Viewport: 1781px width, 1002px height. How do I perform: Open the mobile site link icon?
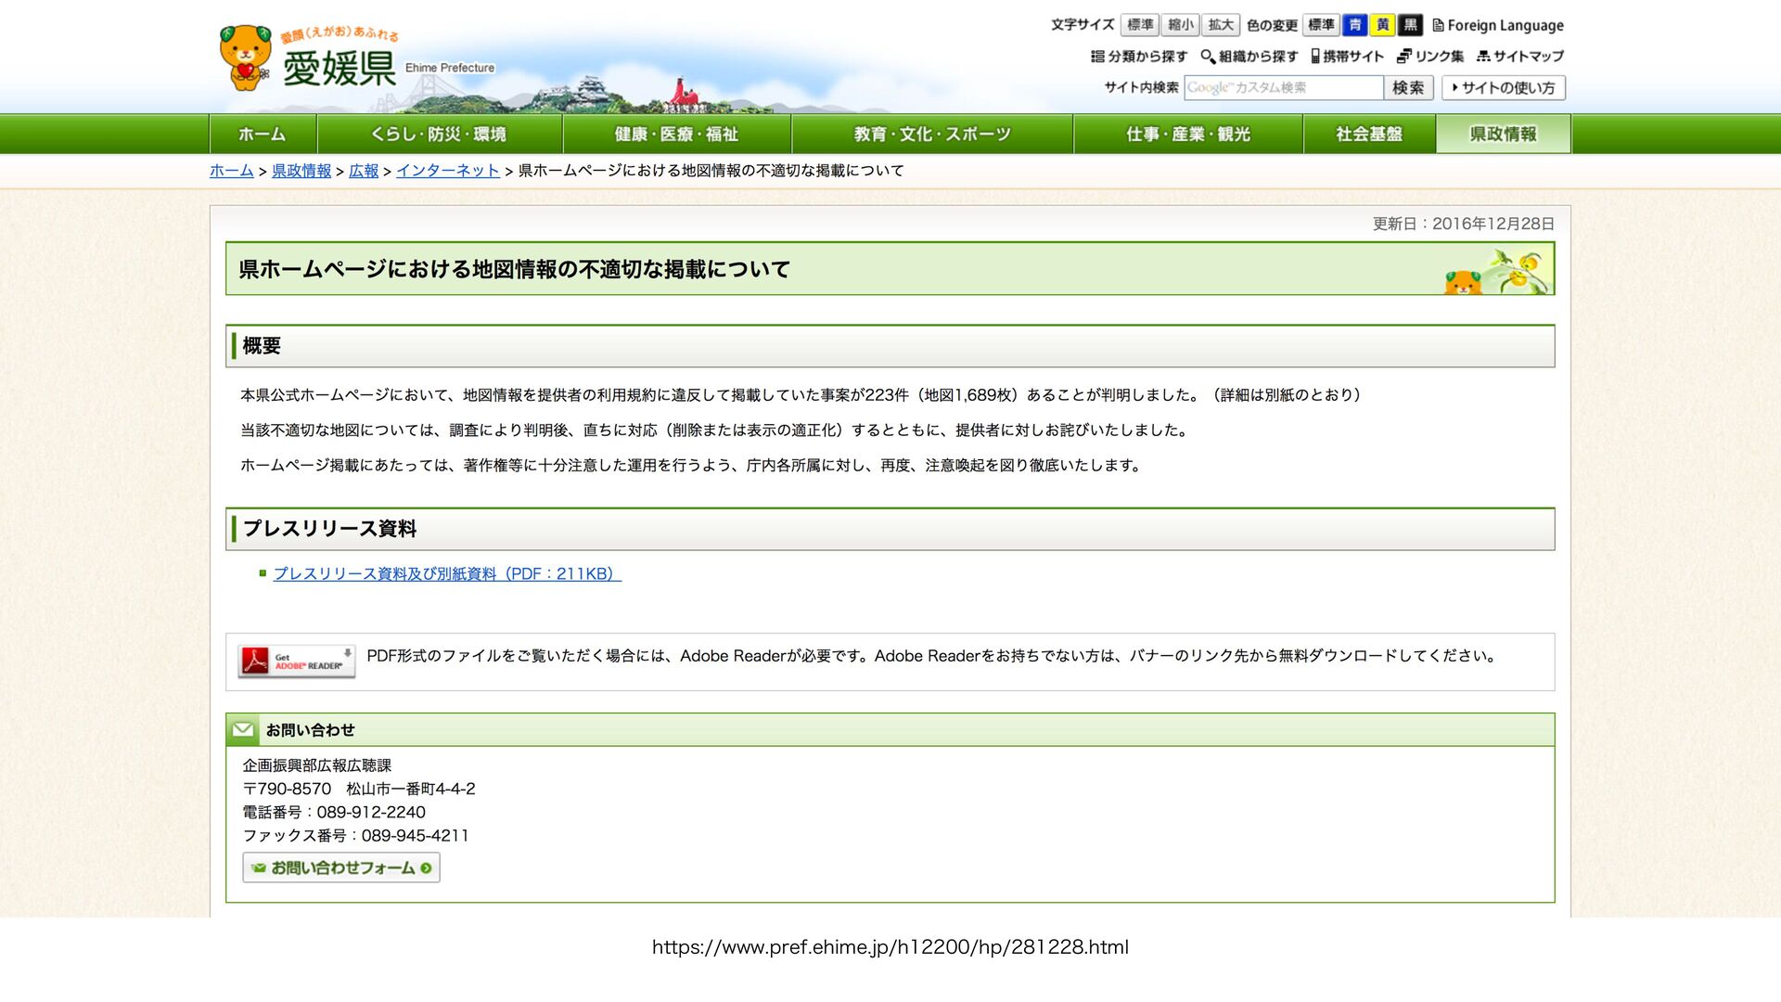click(x=1315, y=56)
